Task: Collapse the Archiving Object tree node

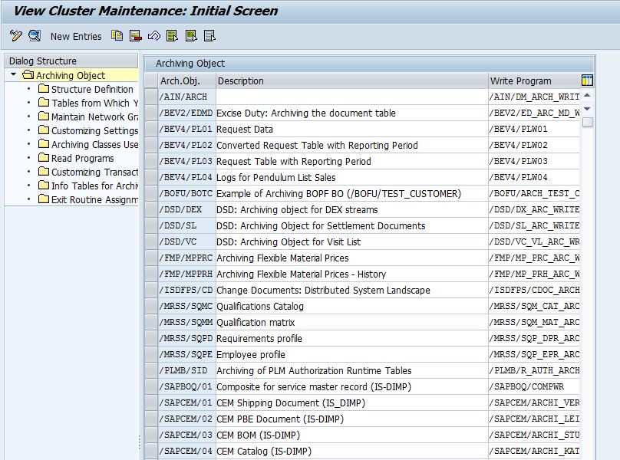Action: click(x=14, y=74)
